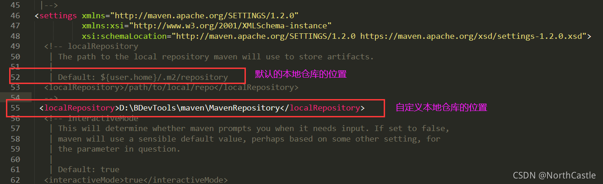Click line number 52 in the gutter
This screenshot has width=603, height=184.
[15, 77]
